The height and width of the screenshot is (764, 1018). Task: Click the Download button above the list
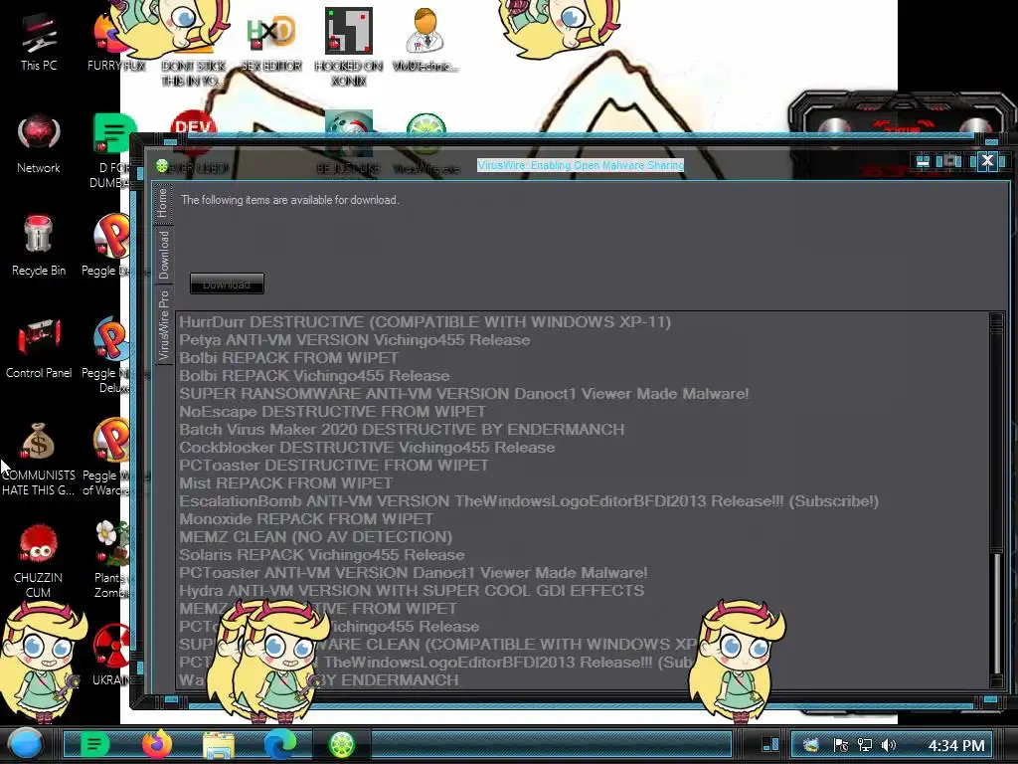(x=227, y=284)
